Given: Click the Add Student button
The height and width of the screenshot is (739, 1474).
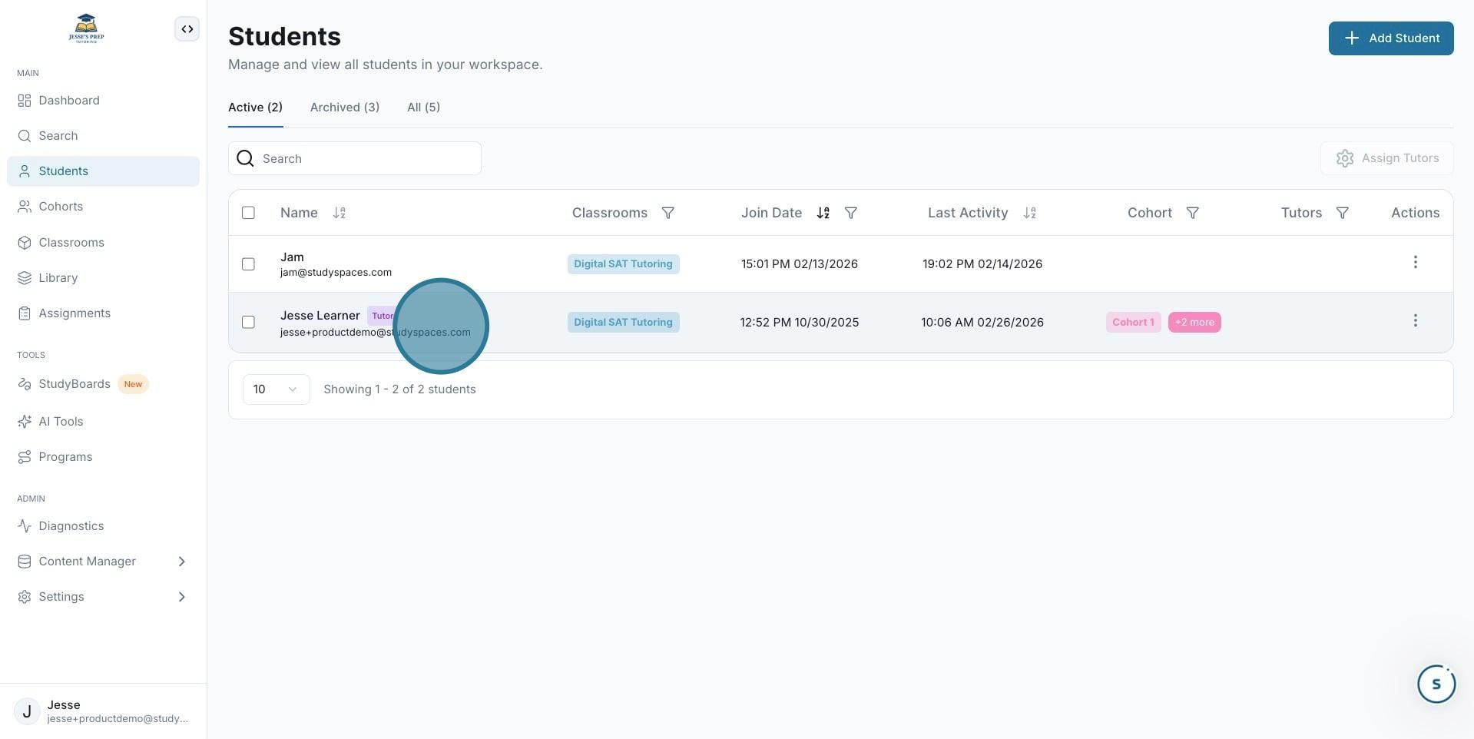Looking at the screenshot, I should pos(1391,38).
